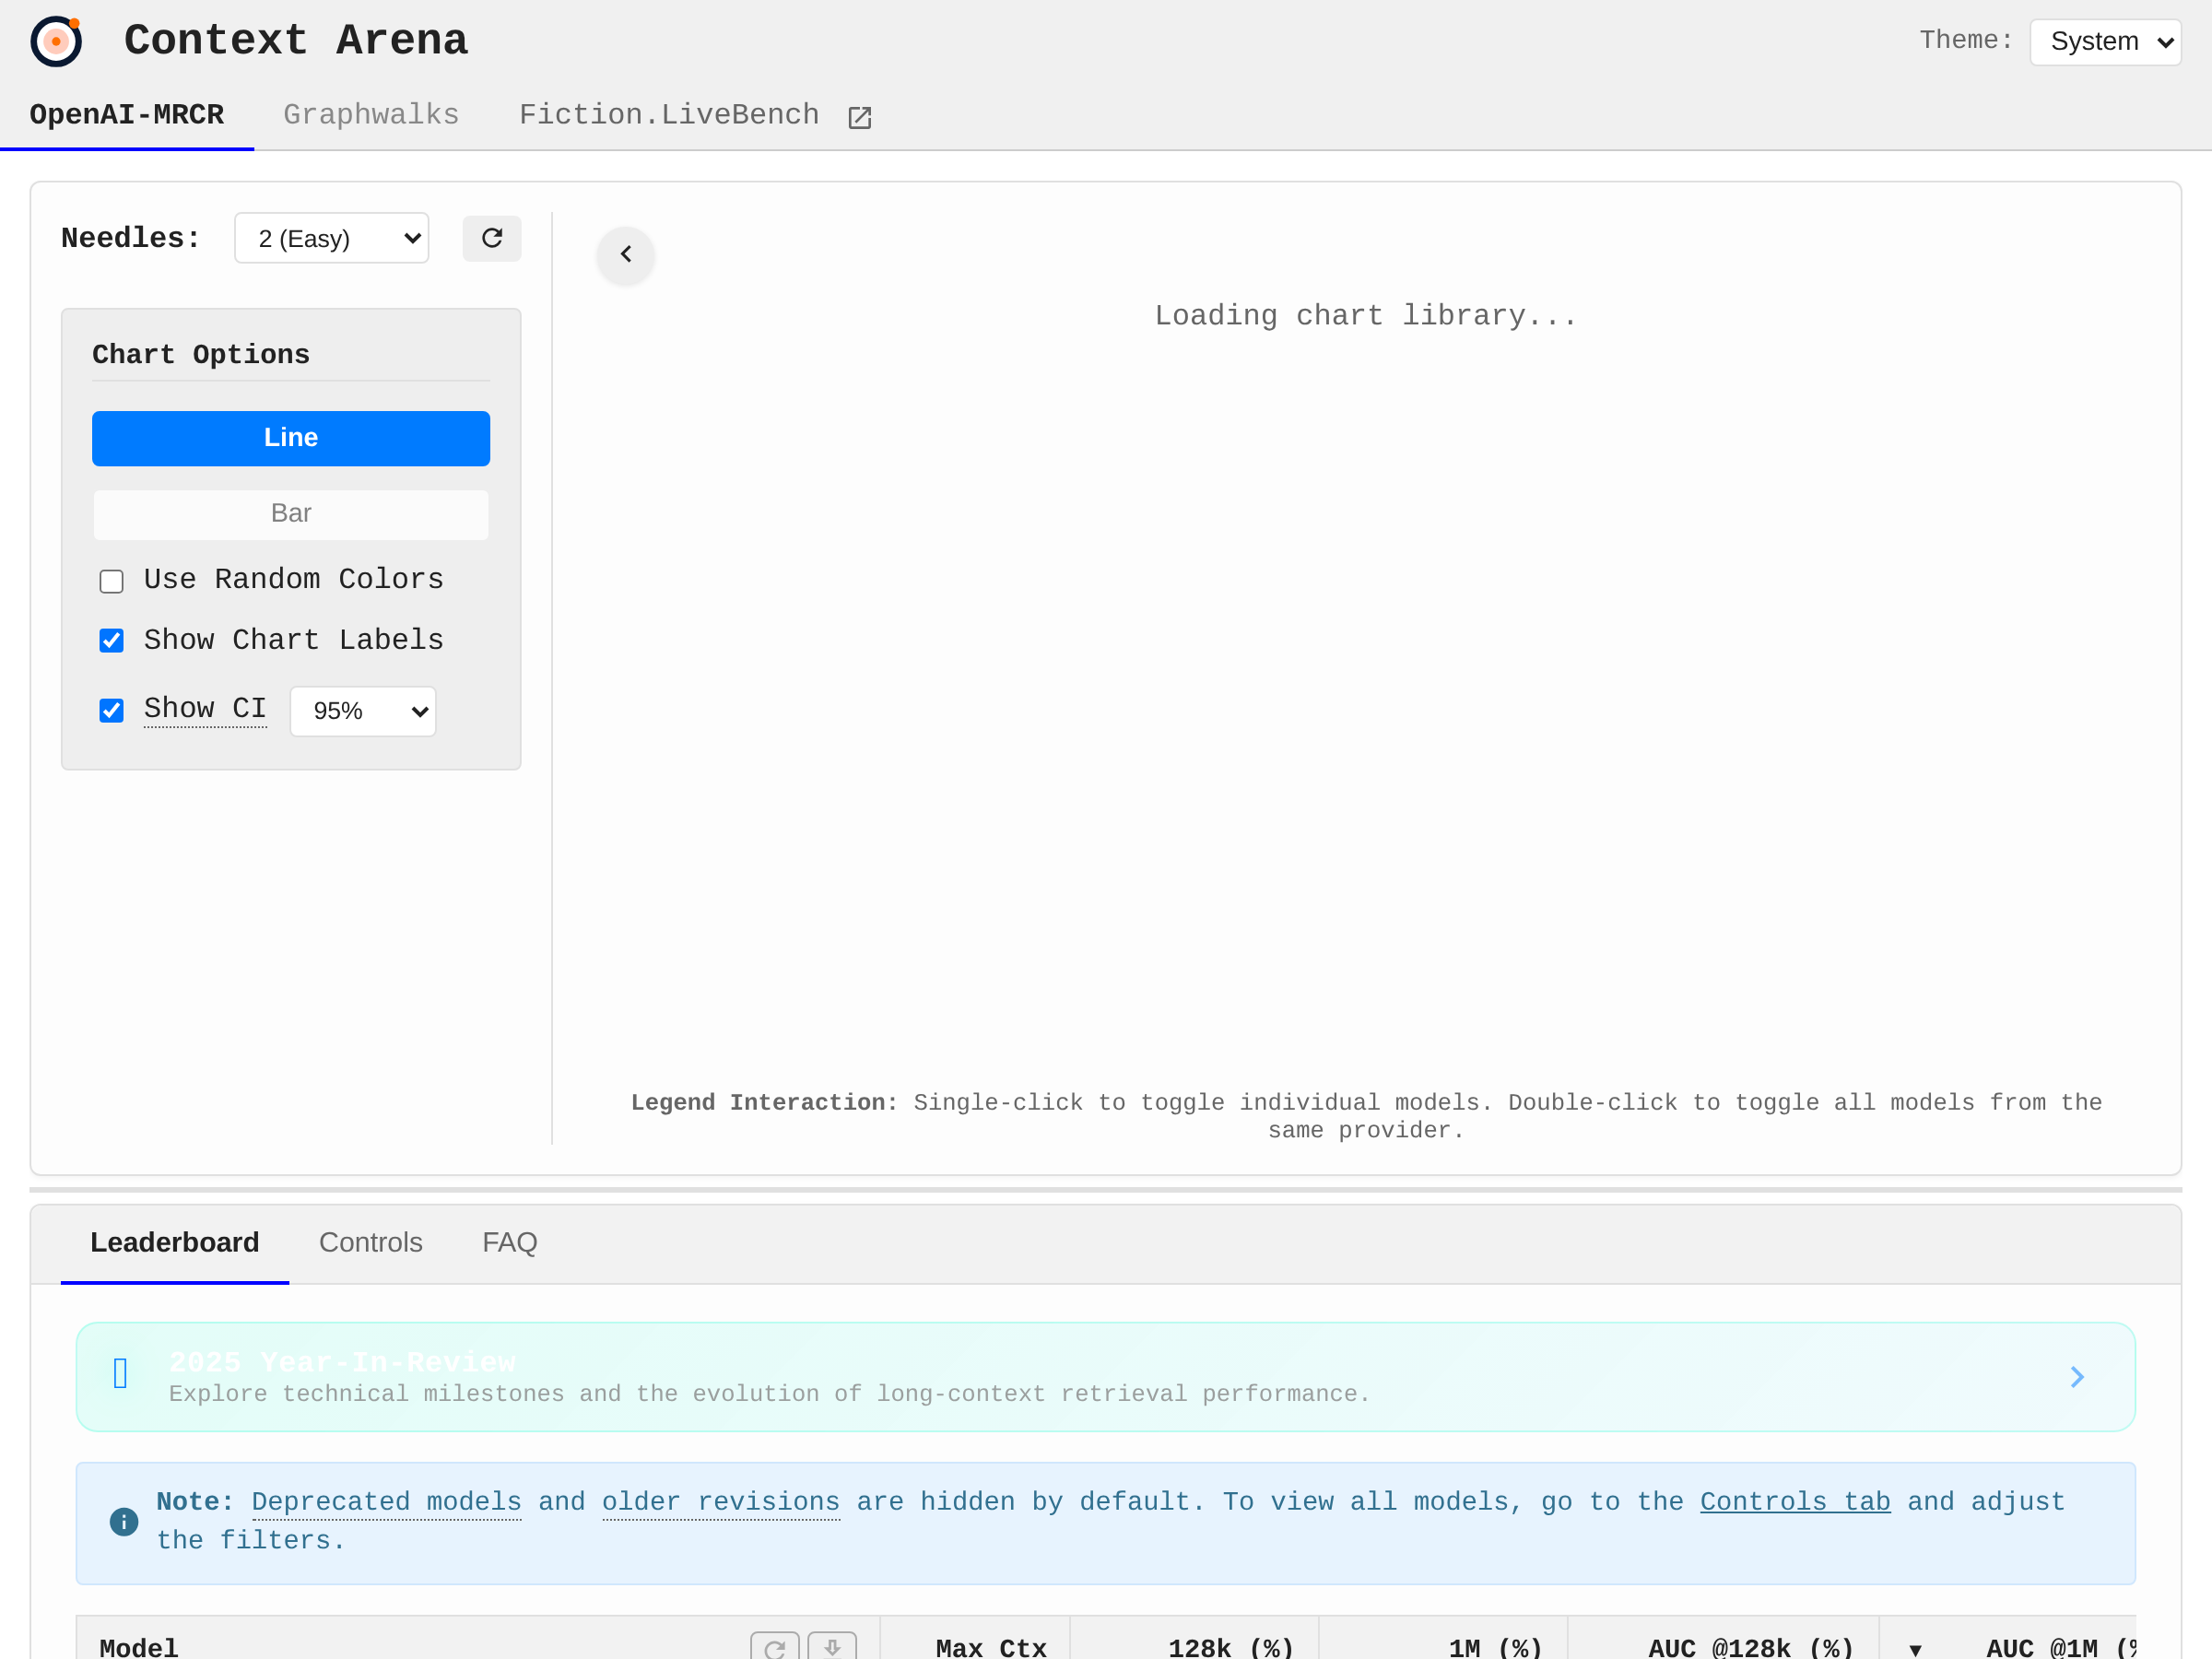2212x1659 pixels.
Task: Switch to the Graphwalks tab
Action: point(371,115)
